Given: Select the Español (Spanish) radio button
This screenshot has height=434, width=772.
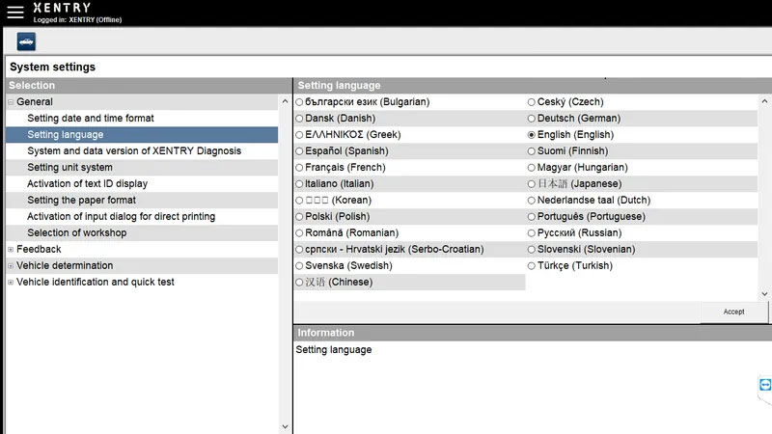Looking at the screenshot, I should pyautogui.click(x=299, y=151).
